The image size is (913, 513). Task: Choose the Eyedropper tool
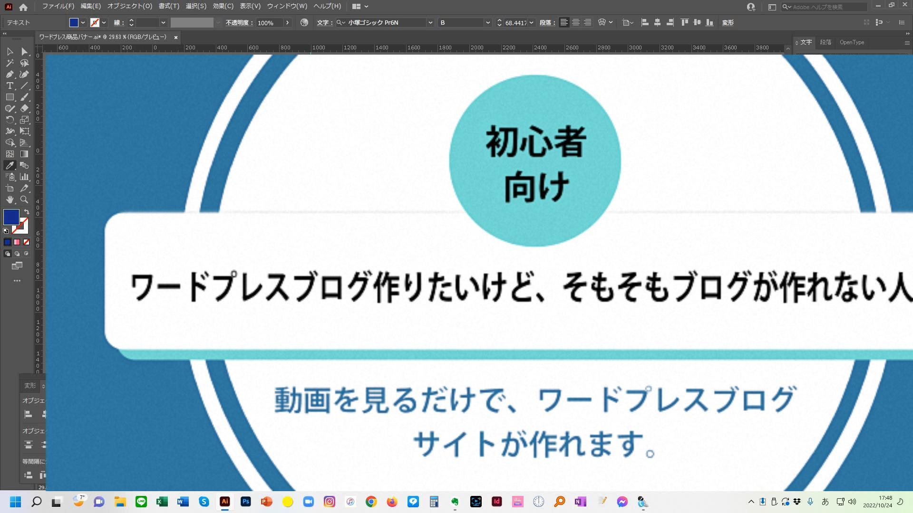(10, 165)
